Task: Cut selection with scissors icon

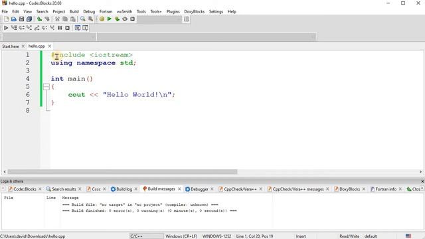Action: [57, 19]
